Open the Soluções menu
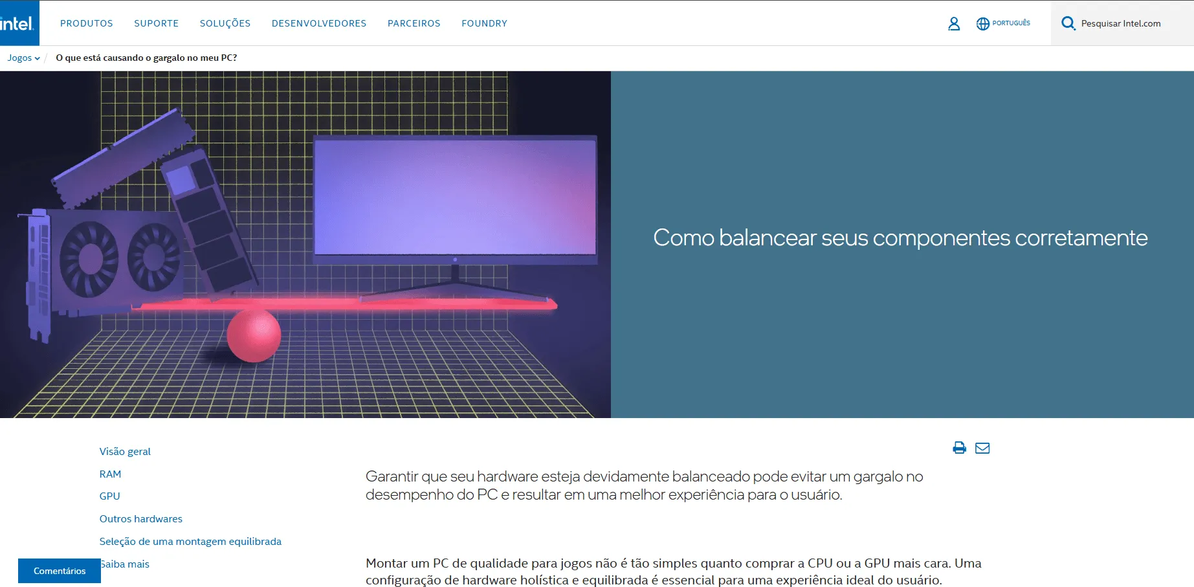This screenshot has width=1194, height=587. [x=225, y=23]
